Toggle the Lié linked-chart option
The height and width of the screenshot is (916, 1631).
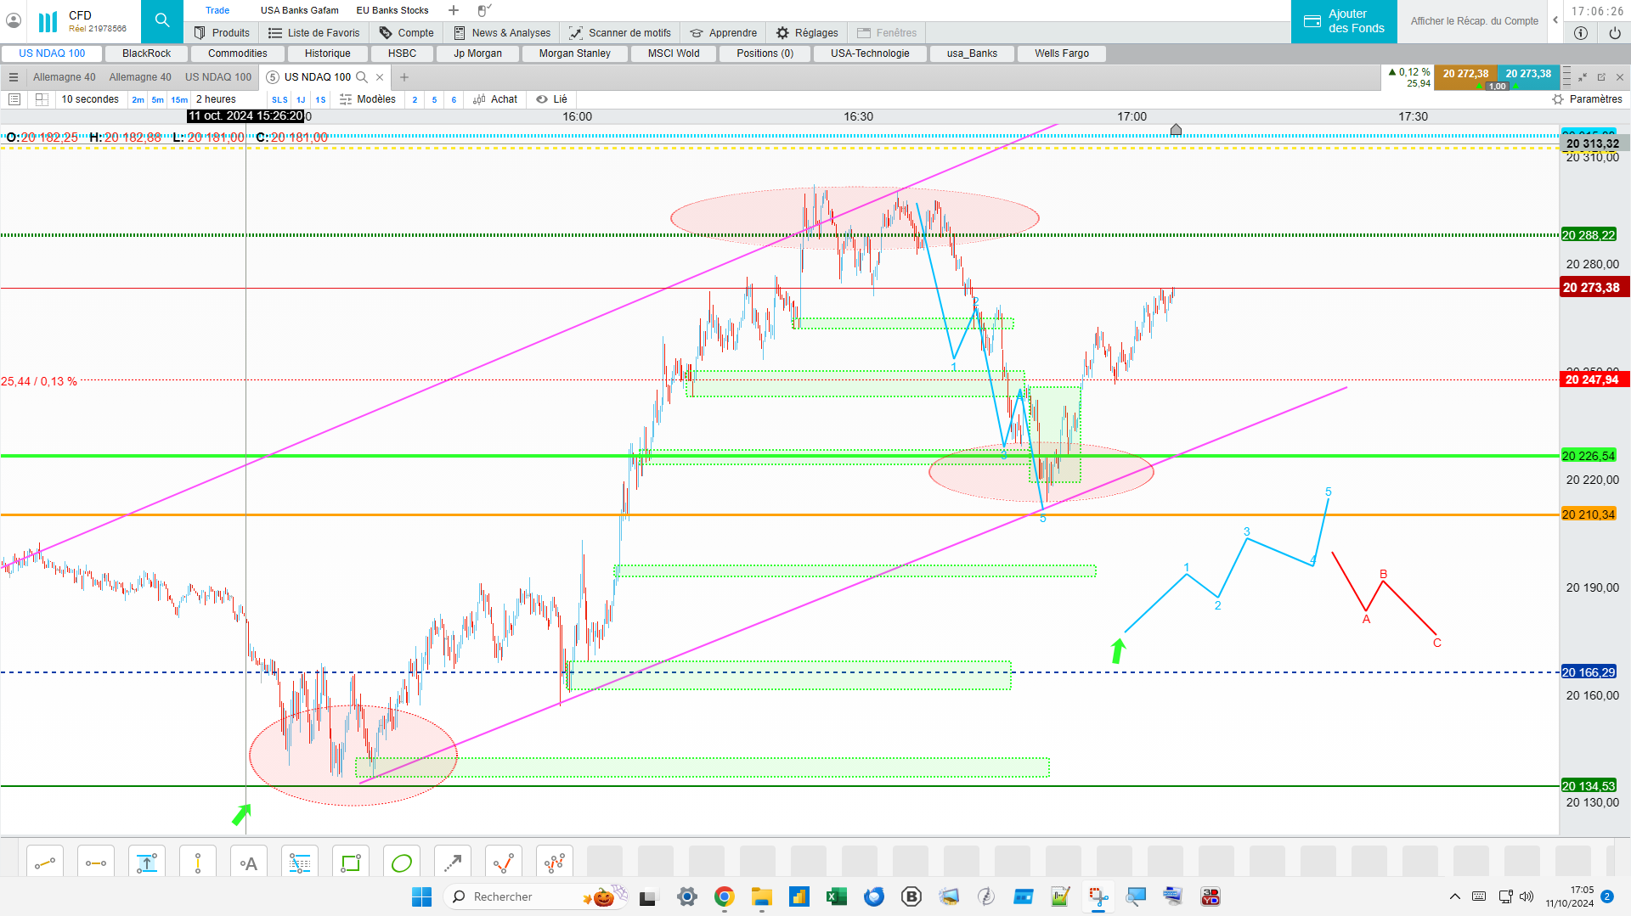click(x=552, y=99)
